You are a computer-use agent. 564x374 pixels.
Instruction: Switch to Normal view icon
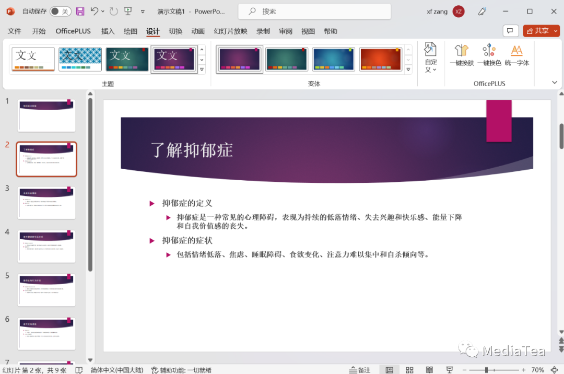tap(389, 370)
